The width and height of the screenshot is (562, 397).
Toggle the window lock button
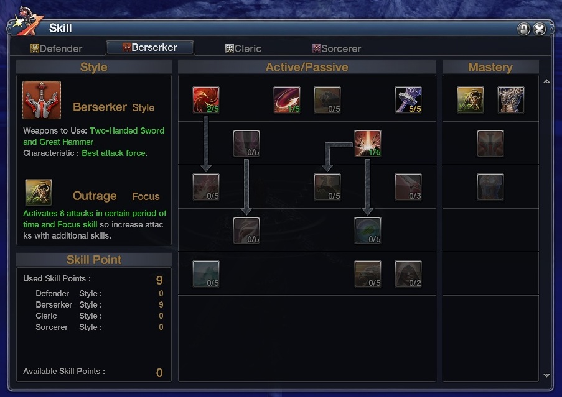coord(523,29)
